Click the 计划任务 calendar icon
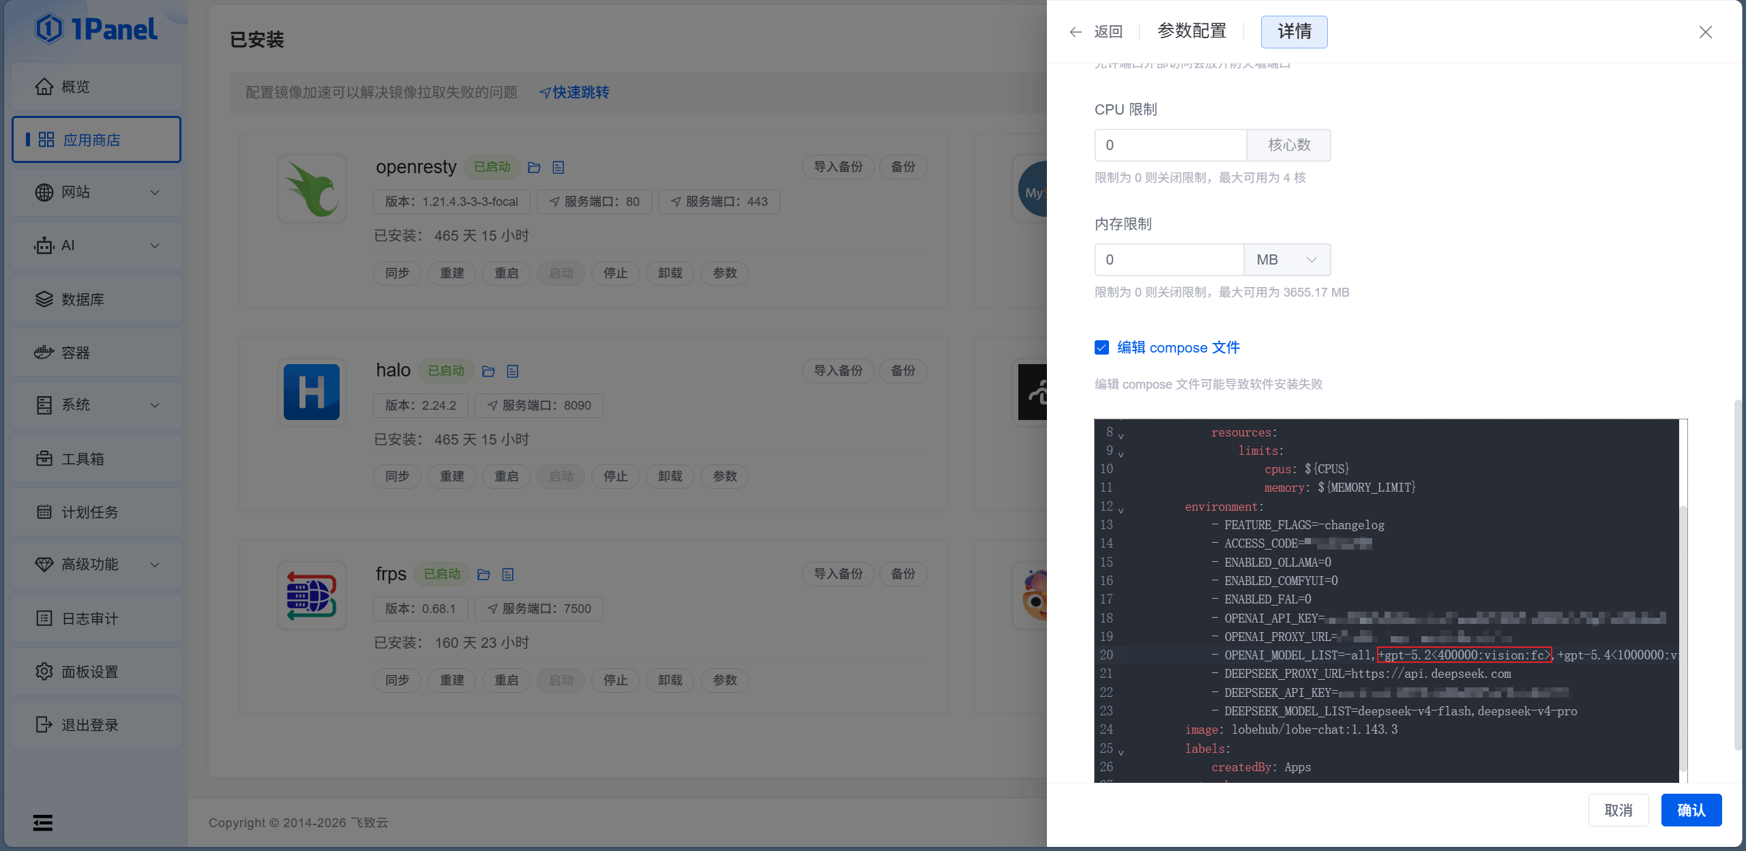Image resolution: width=1746 pixels, height=851 pixels. tap(44, 512)
